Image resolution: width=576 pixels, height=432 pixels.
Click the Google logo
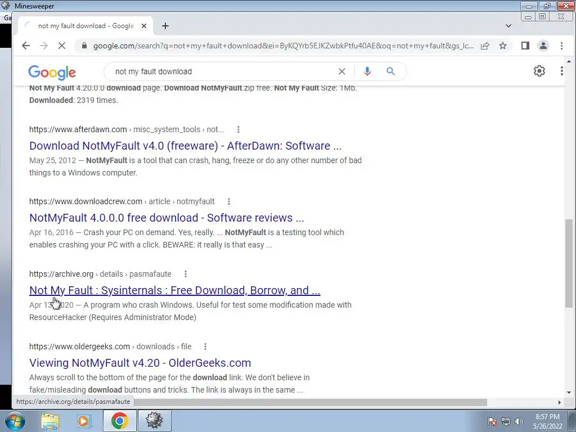(52, 73)
